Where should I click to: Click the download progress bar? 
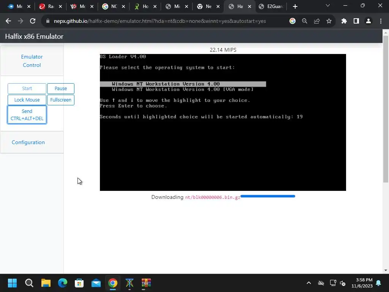(x=268, y=196)
